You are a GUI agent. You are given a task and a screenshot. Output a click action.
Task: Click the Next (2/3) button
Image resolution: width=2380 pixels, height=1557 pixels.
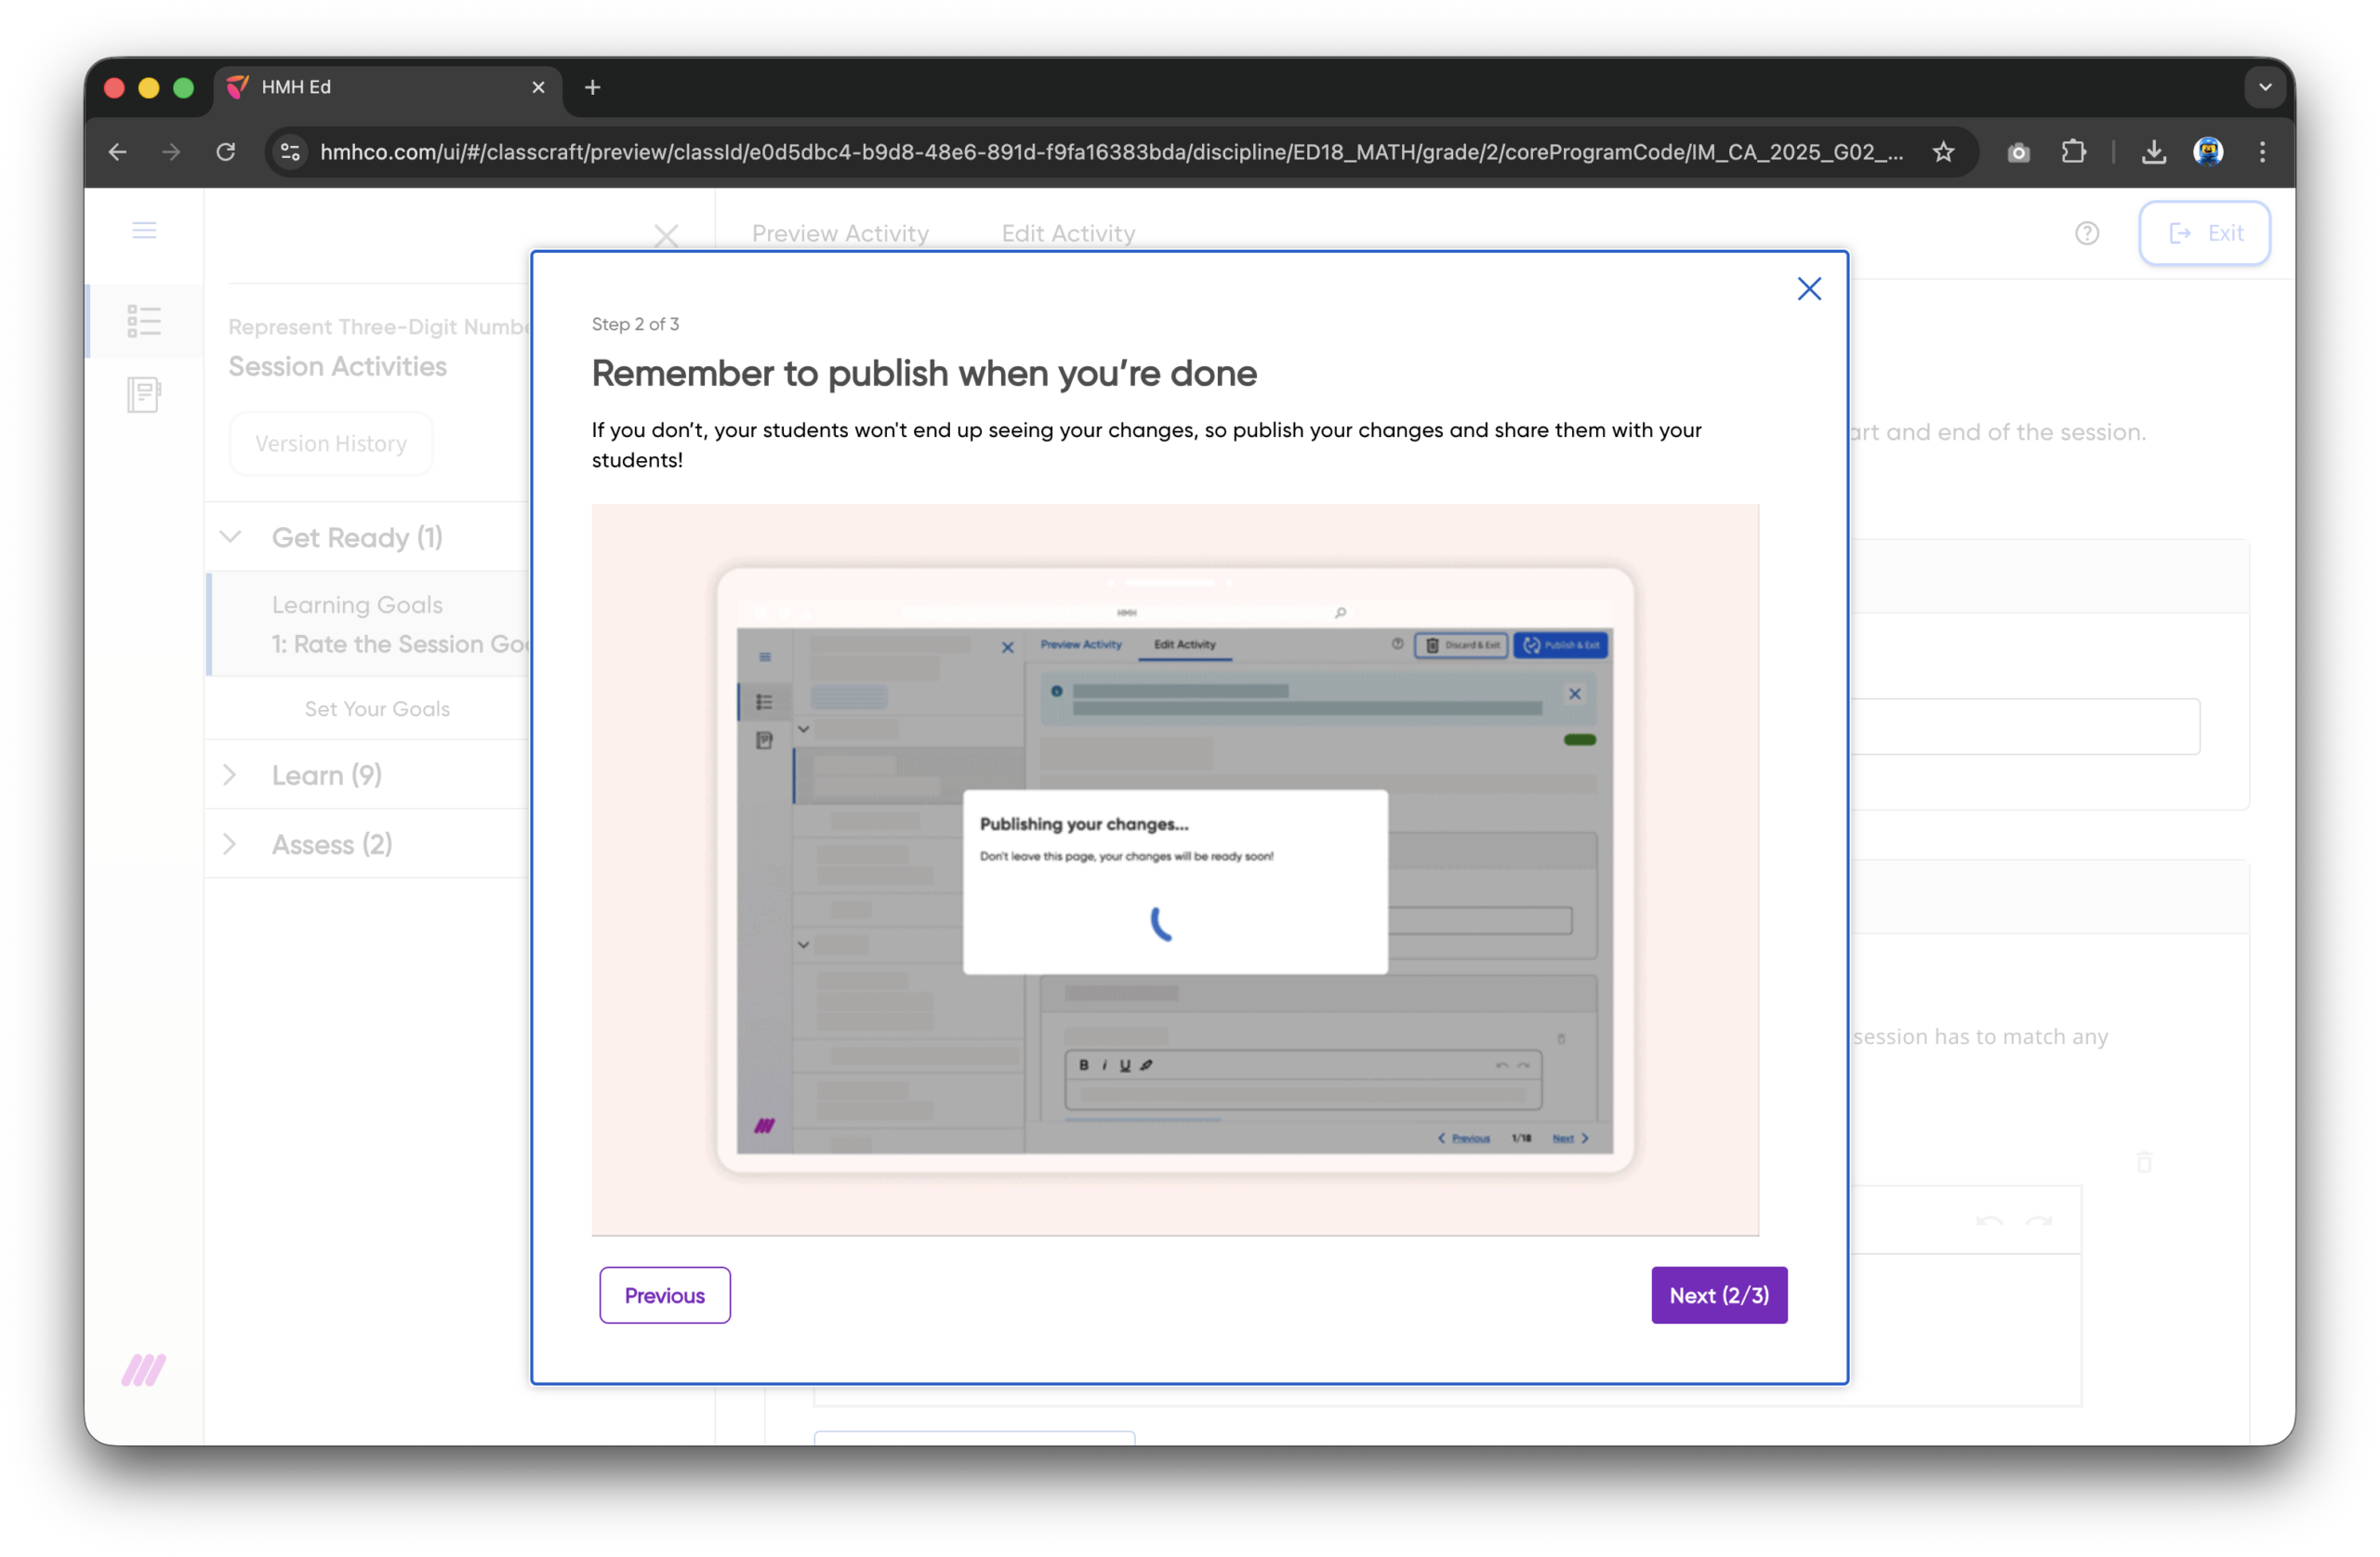click(1718, 1295)
